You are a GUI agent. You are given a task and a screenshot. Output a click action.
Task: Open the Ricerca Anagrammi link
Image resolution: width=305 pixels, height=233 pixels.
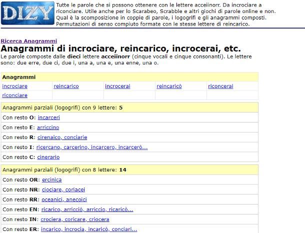coord(28,40)
